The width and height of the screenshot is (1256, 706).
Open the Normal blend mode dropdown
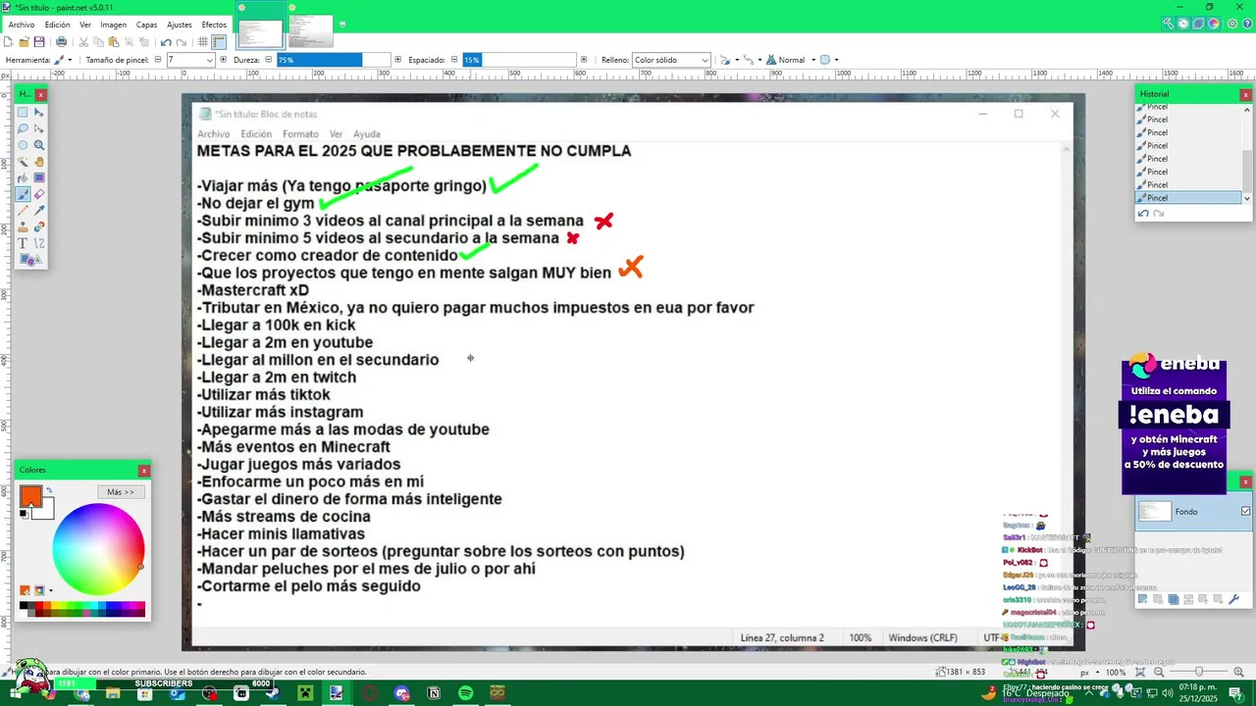point(791,60)
